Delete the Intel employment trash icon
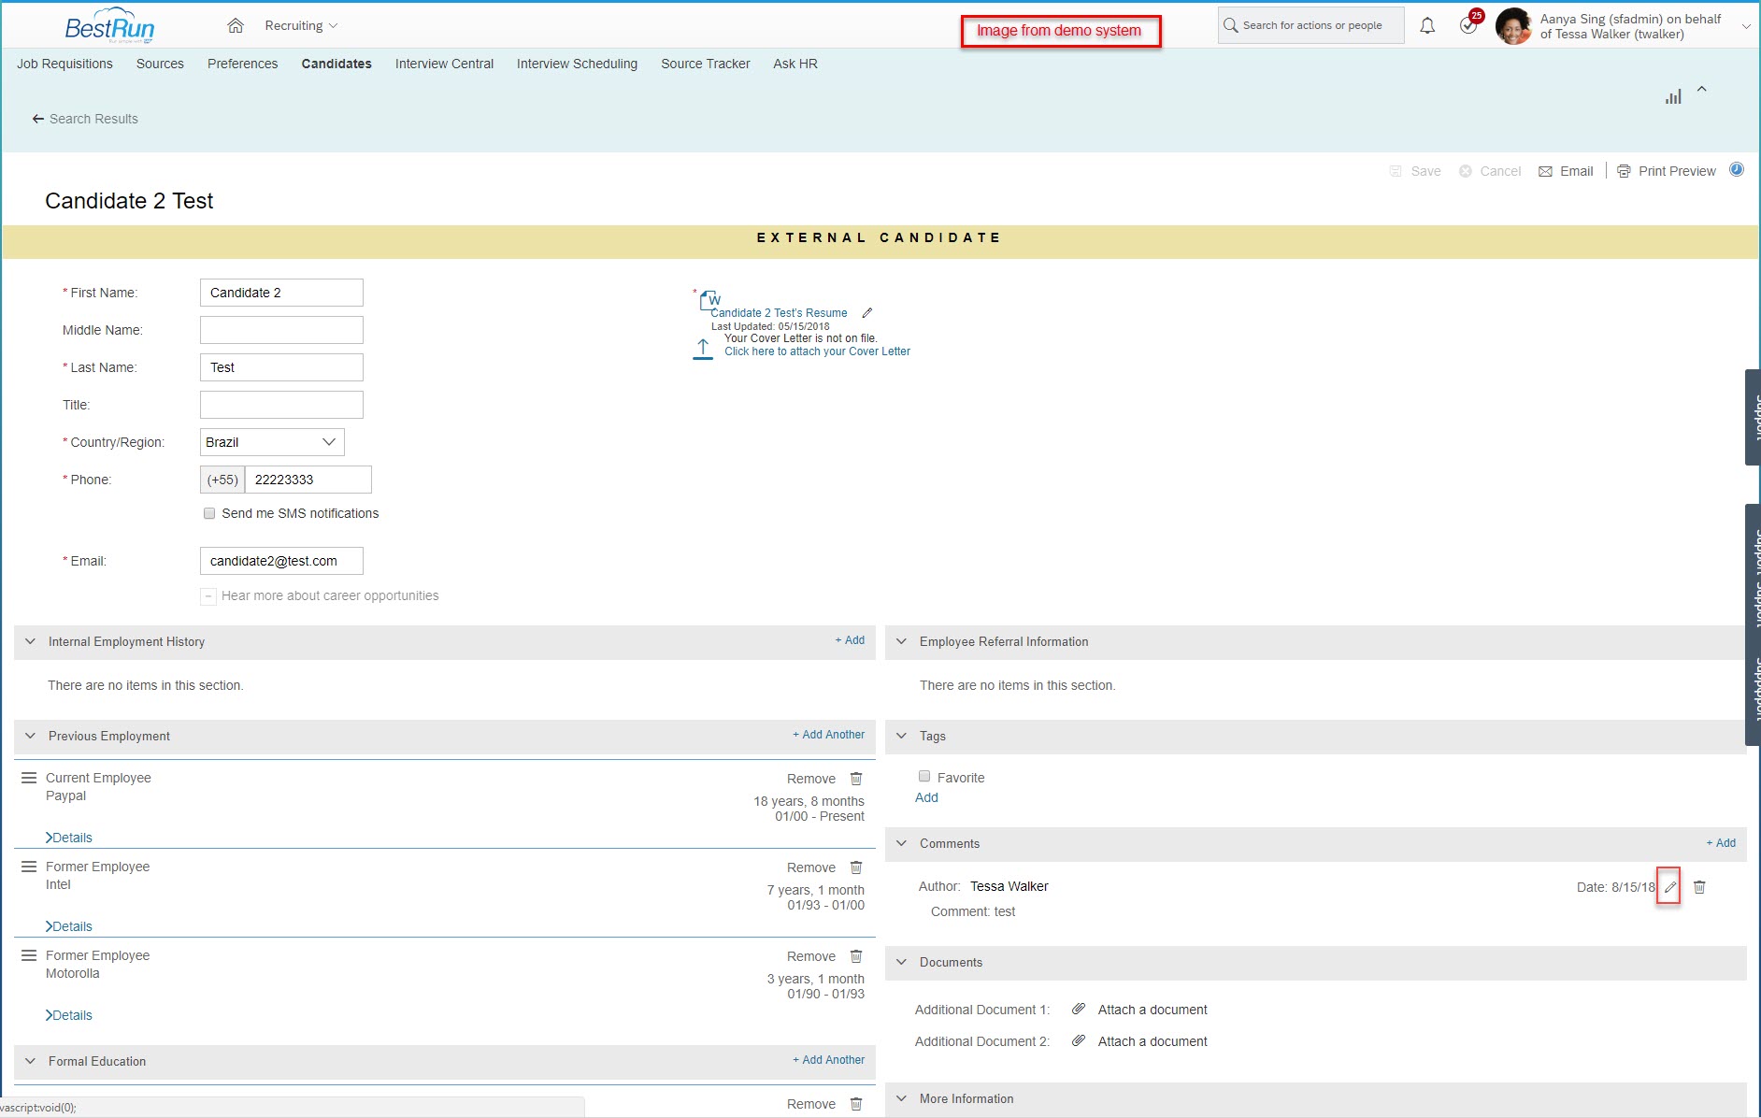 pyautogui.click(x=856, y=867)
